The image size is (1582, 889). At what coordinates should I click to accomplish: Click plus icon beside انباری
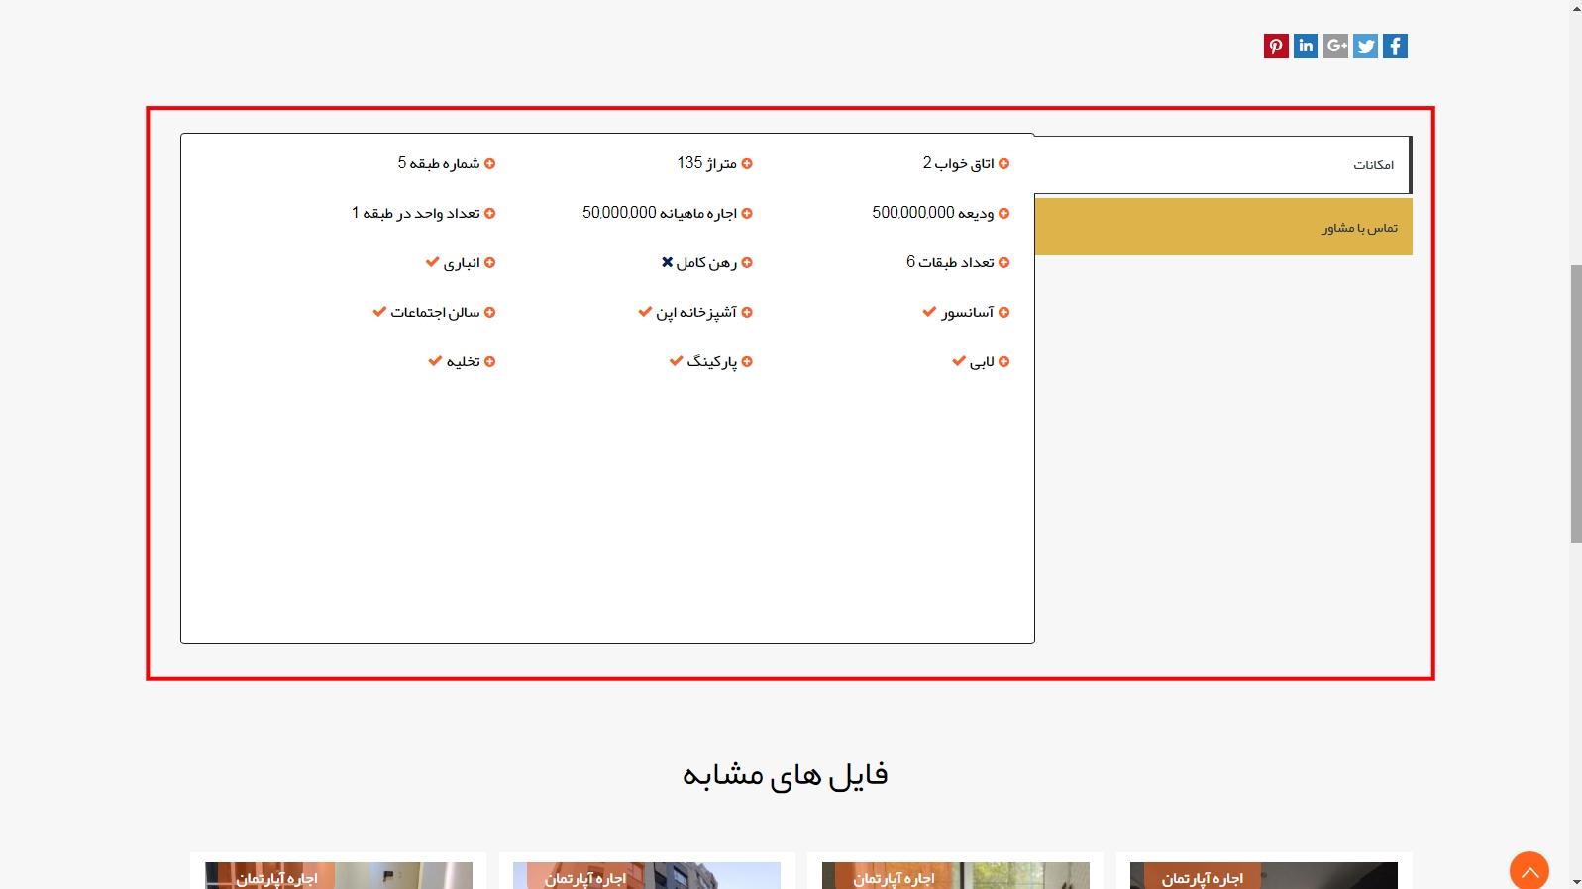coord(489,262)
